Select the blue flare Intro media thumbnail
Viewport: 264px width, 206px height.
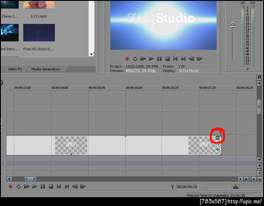[x=10, y=33]
